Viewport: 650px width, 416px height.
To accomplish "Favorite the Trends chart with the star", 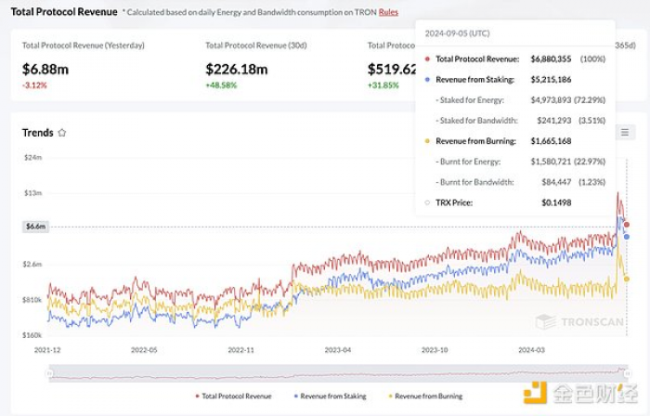I will pyautogui.click(x=62, y=133).
